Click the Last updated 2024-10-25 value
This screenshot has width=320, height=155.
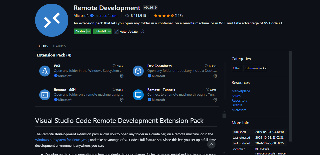pos(269,143)
